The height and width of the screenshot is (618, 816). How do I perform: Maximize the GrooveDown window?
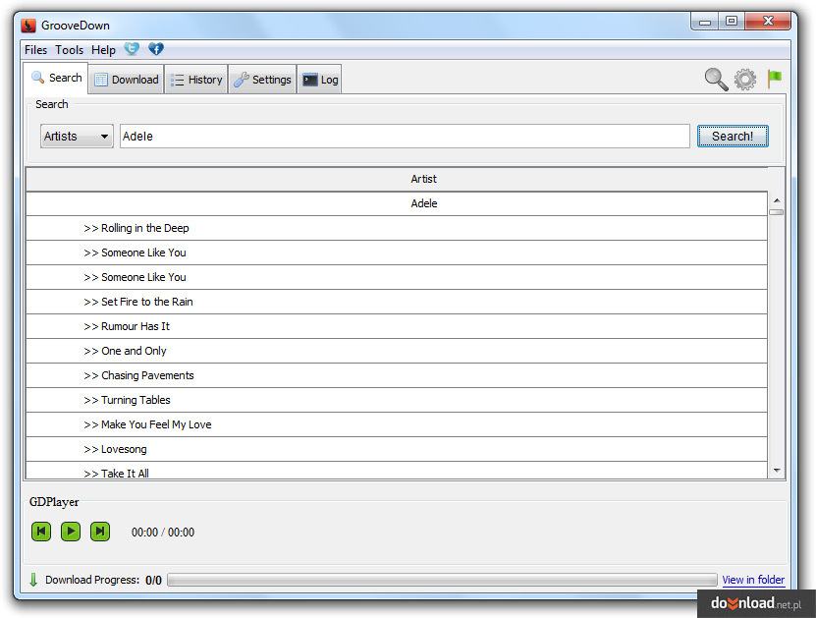tap(732, 21)
